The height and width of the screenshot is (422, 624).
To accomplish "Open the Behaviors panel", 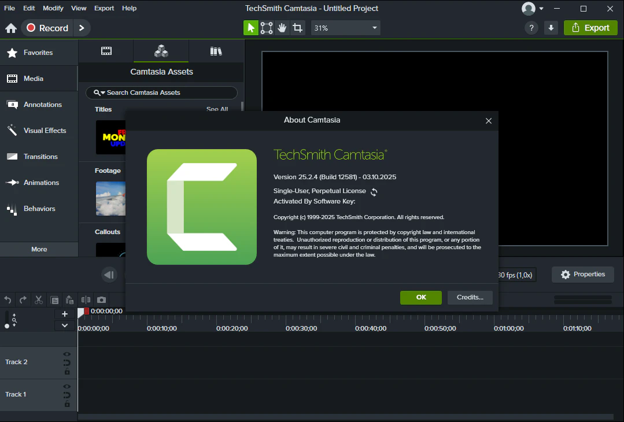I will click(39, 209).
